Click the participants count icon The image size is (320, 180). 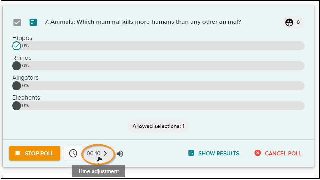(289, 22)
